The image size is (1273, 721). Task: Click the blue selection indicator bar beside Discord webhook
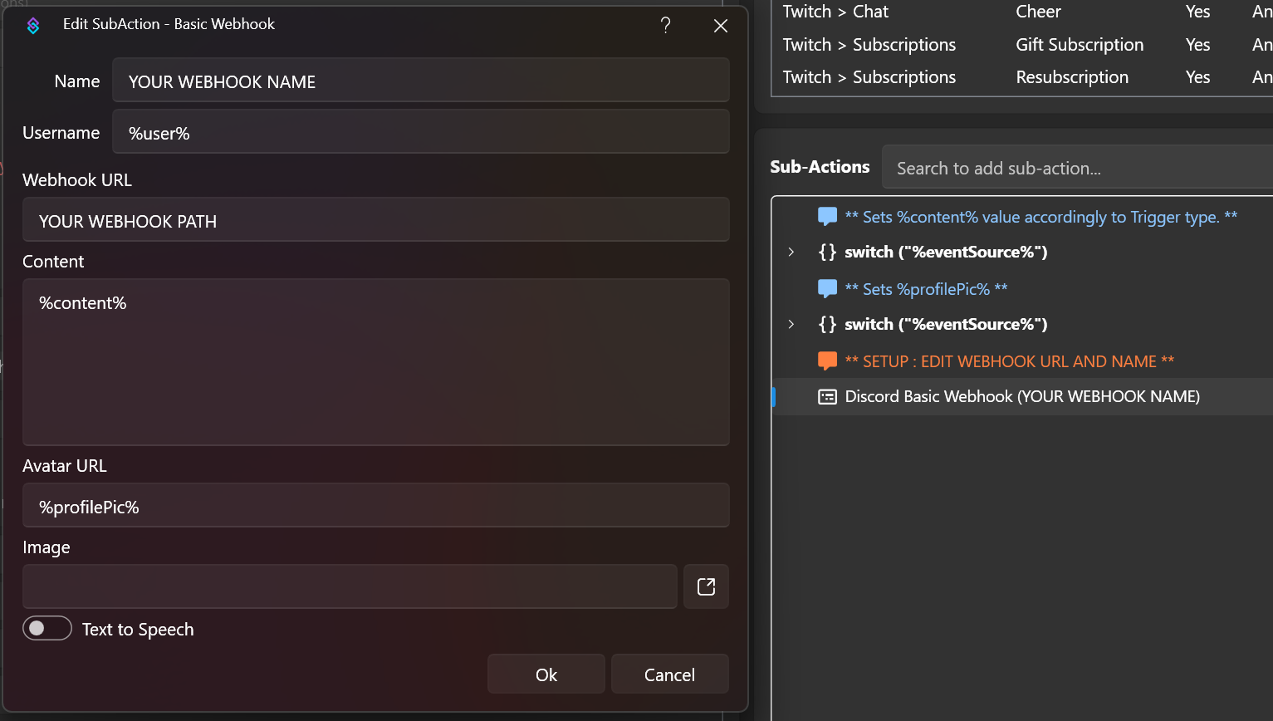(774, 397)
